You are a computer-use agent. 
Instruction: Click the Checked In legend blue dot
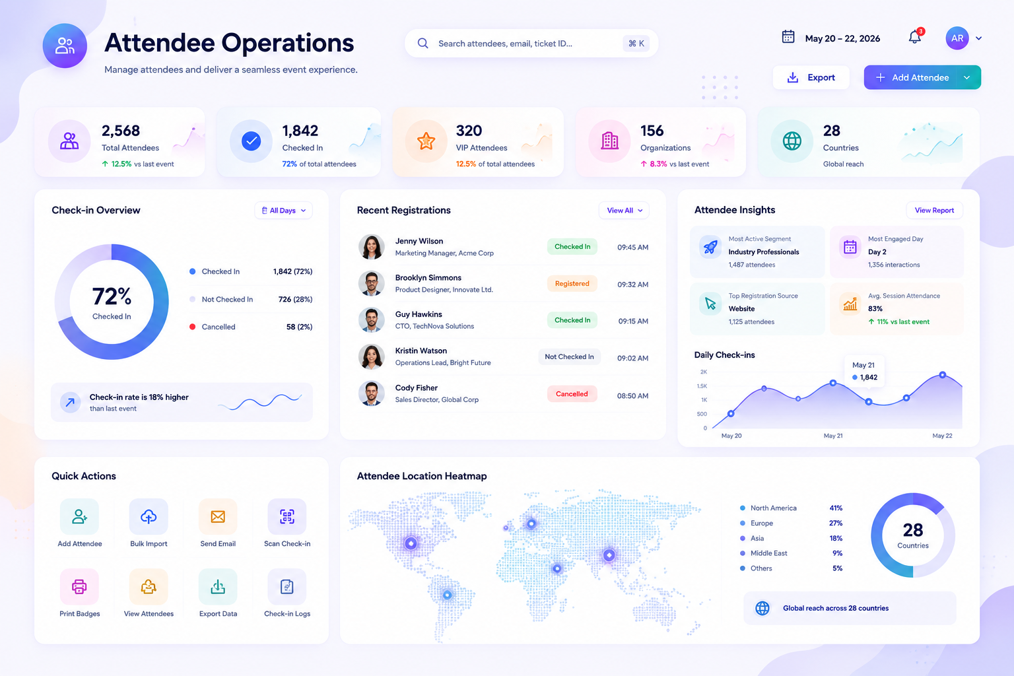click(x=192, y=271)
